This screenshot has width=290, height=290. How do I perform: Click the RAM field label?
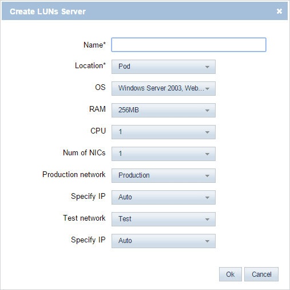pos(97,109)
